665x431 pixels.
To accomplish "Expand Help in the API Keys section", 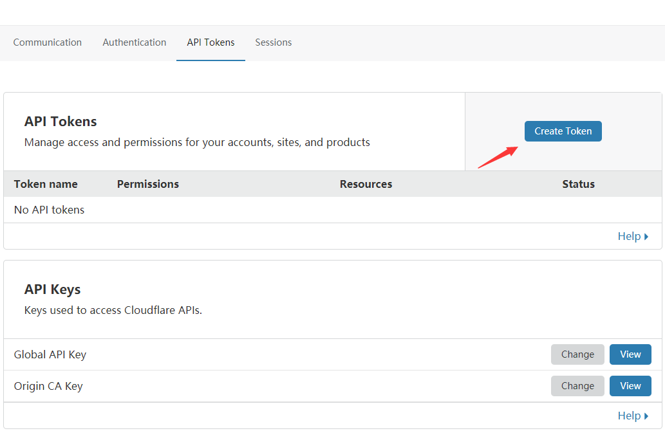I will point(633,416).
